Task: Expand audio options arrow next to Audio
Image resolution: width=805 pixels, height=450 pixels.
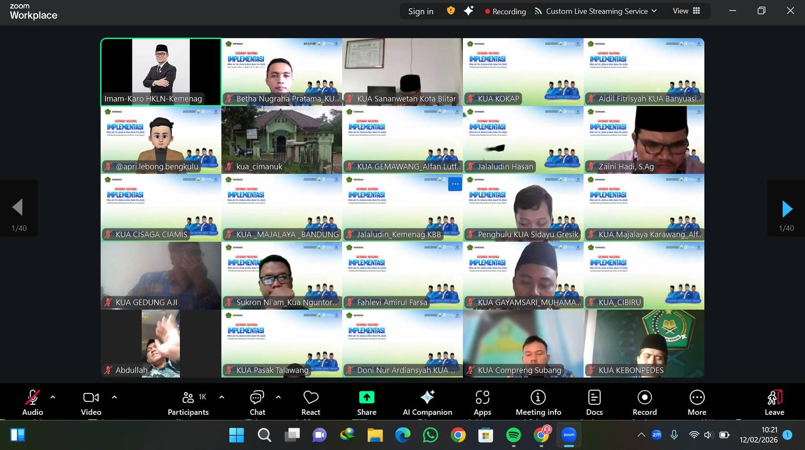Action: [53, 397]
